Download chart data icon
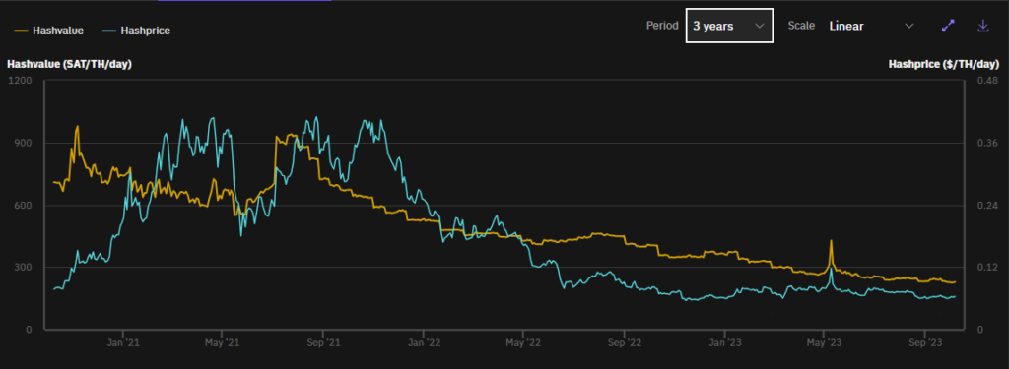The width and height of the screenshot is (1009, 369). [x=982, y=26]
